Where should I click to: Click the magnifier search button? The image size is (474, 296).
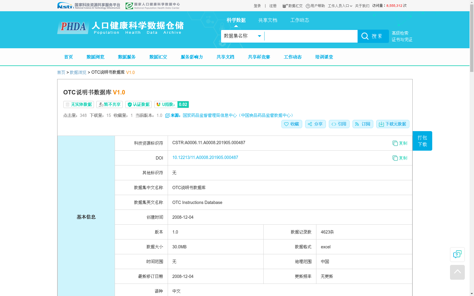[x=373, y=36]
